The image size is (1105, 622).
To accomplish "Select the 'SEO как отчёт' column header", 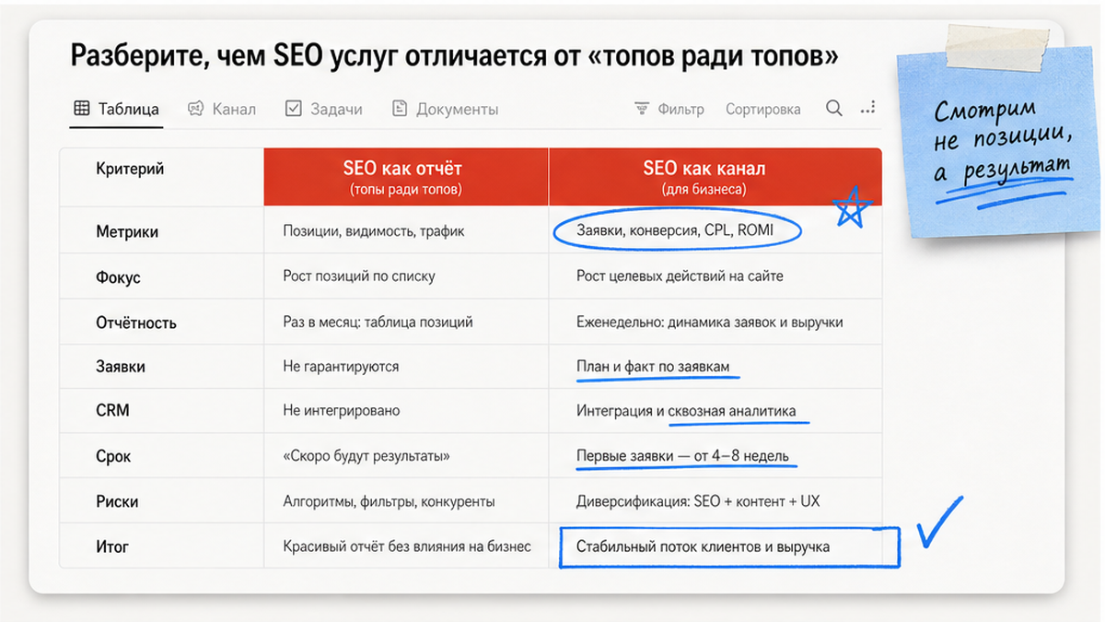I will (406, 177).
